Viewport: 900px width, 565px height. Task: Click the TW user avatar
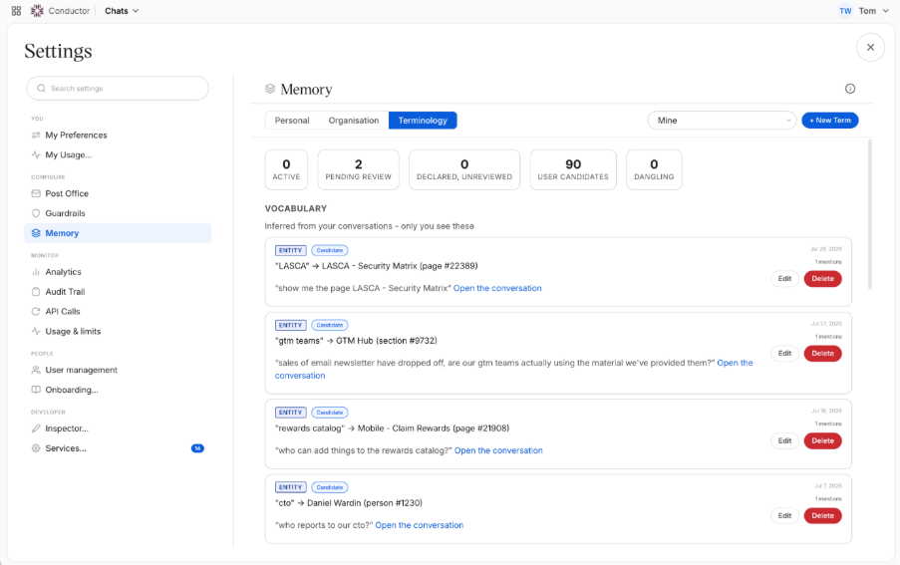coord(845,11)
